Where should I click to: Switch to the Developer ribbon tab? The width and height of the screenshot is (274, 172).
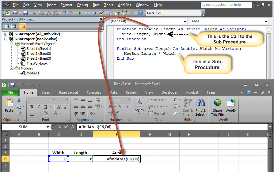coord(169,92)
